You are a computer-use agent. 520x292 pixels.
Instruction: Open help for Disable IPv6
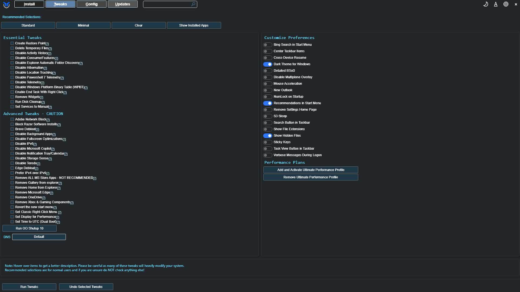[x=35, y=144]
